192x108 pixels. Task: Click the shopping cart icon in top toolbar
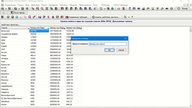(47, 9)
